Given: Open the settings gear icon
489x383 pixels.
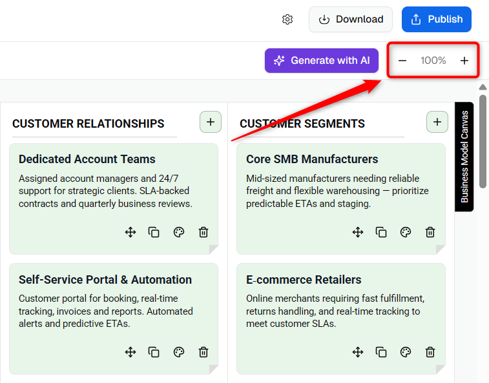Looking at the screenshot, I should coord(287,19).
